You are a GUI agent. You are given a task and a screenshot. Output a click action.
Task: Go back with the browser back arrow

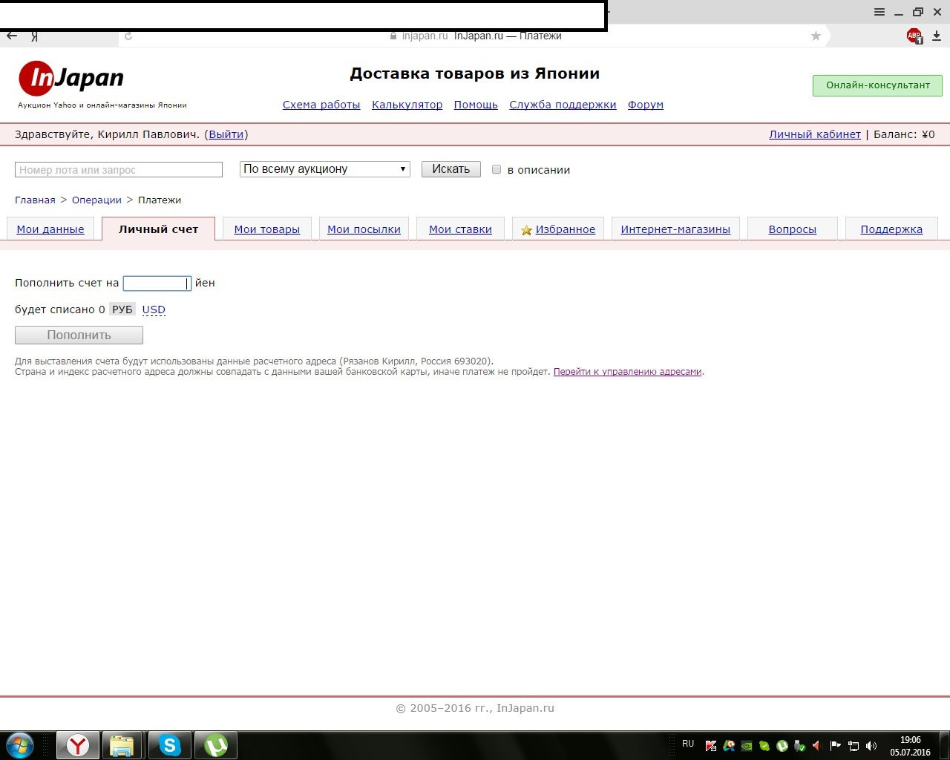[x=12, y=36]
